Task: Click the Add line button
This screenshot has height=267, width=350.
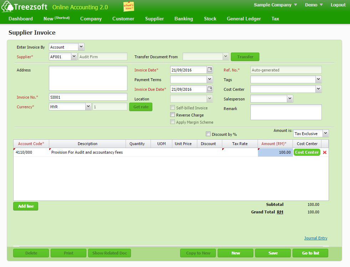Action: [x=26, y=206]
